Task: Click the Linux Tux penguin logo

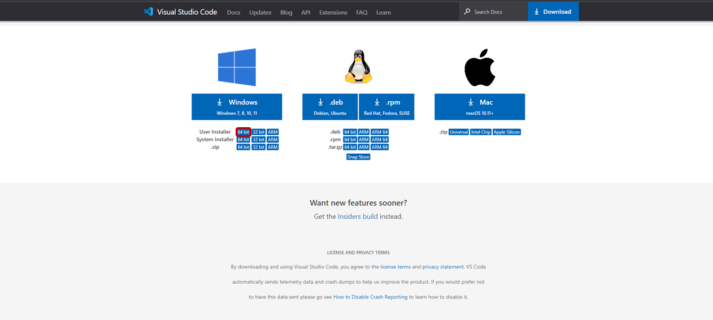Action: point(358,67)
